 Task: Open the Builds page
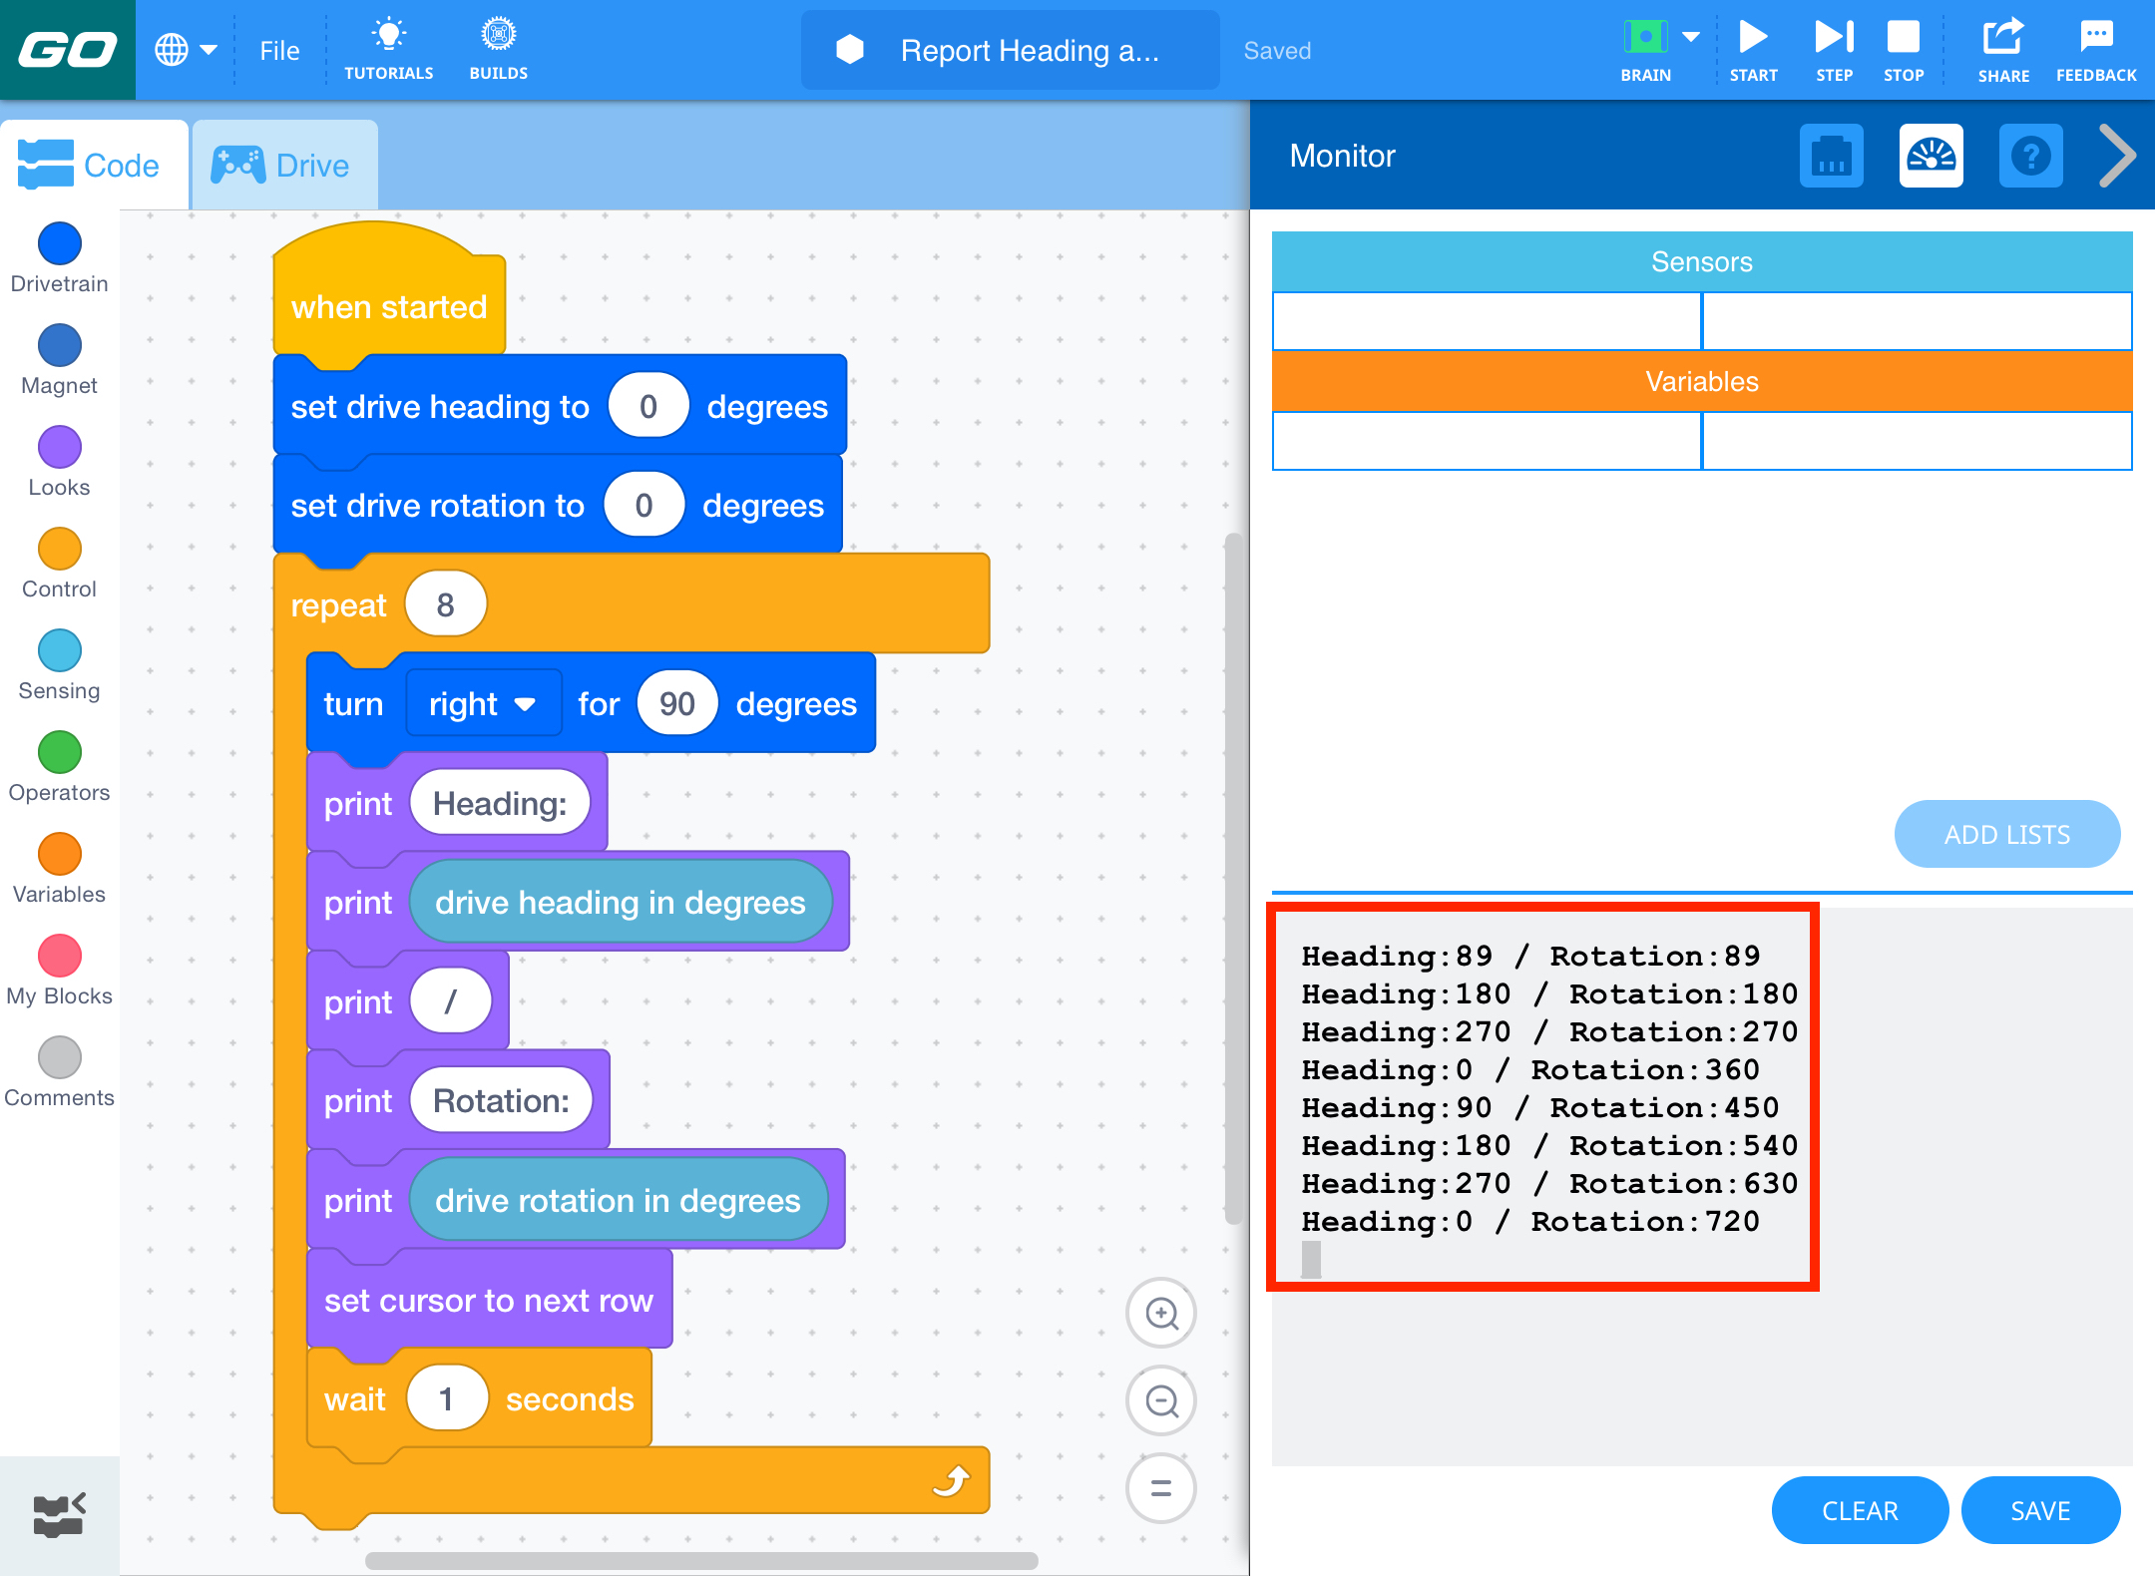(497, 48)
